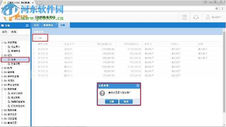Open 汇兑损益结转 in the tree
The image size is (226, 127).
pos(18,106)
